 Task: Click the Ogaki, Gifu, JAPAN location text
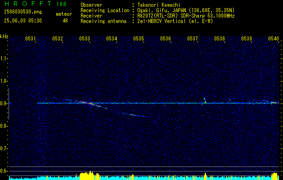pyautogui.click(x=186, y=10)
